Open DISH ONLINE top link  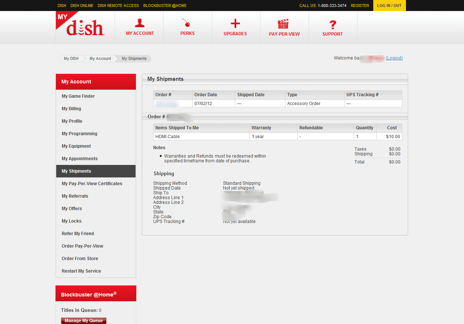(x=82, y=6)
